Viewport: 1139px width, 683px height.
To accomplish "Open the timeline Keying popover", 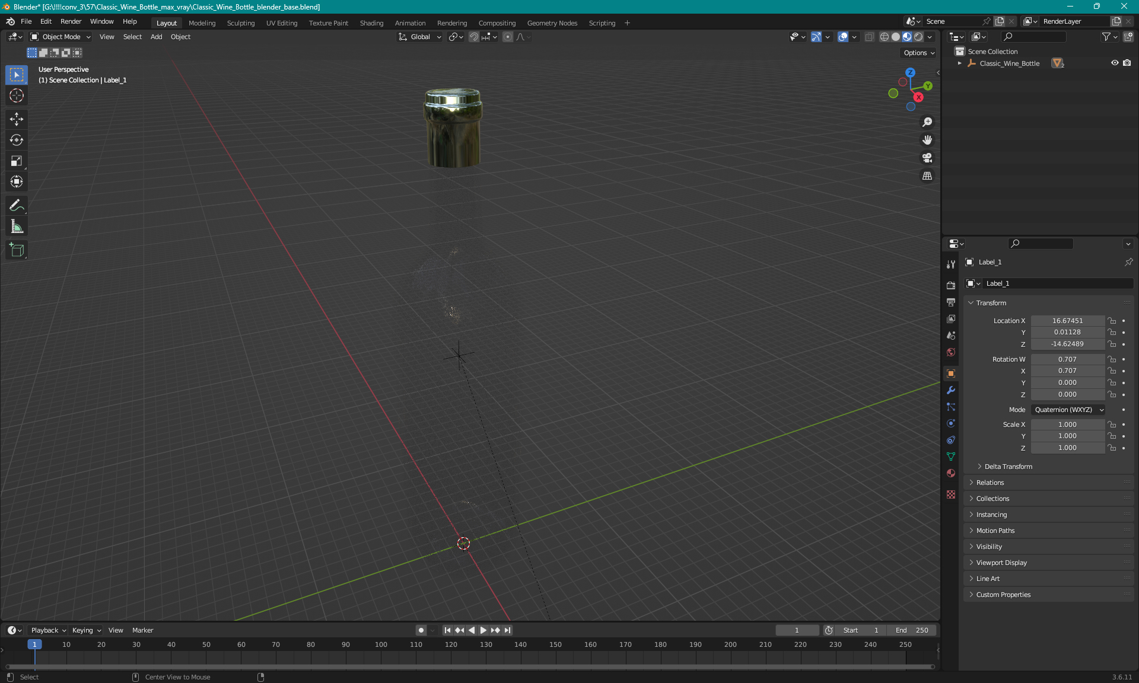I will (x=86, y=630).
